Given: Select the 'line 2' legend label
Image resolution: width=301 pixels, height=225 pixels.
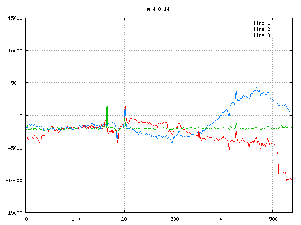Looking at the screenshot, I should (x=261, y=29).
